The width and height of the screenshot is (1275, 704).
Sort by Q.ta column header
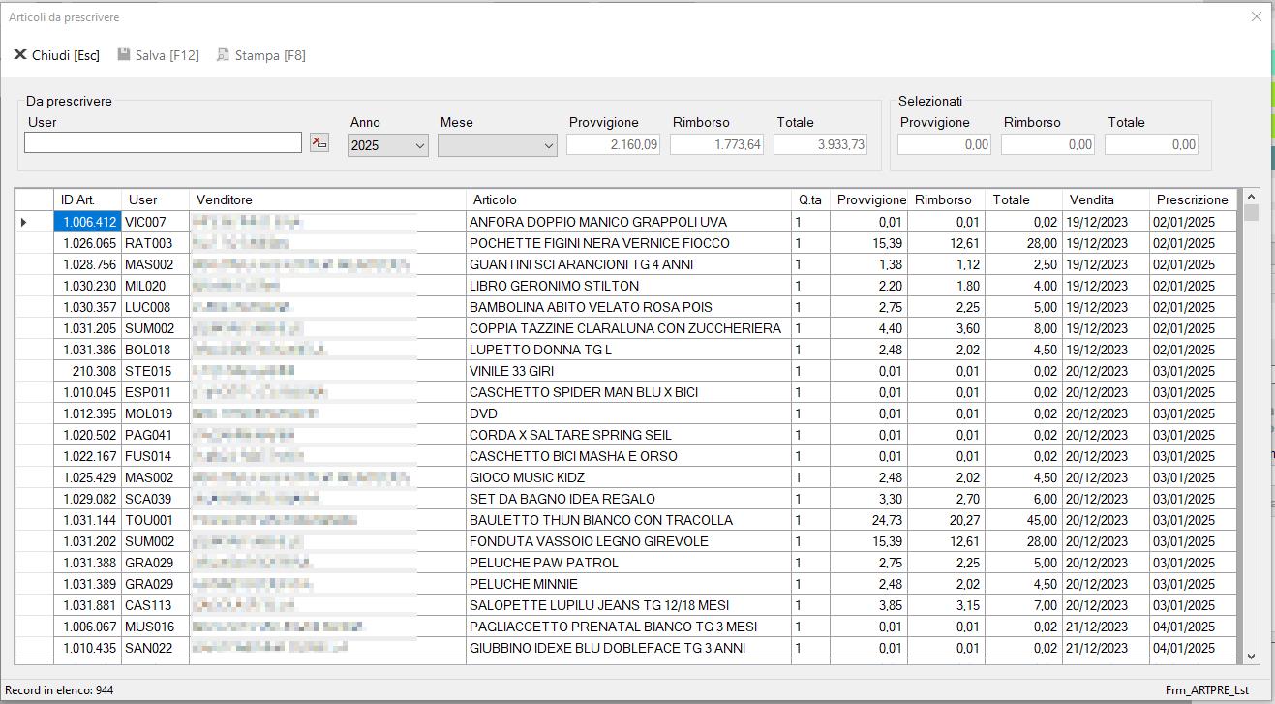810,199
